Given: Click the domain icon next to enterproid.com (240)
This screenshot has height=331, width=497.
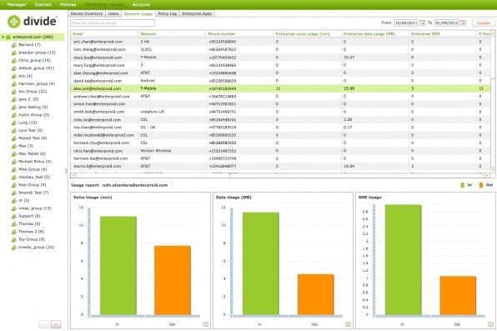Looking at the screenshot, I should [8, 37].
